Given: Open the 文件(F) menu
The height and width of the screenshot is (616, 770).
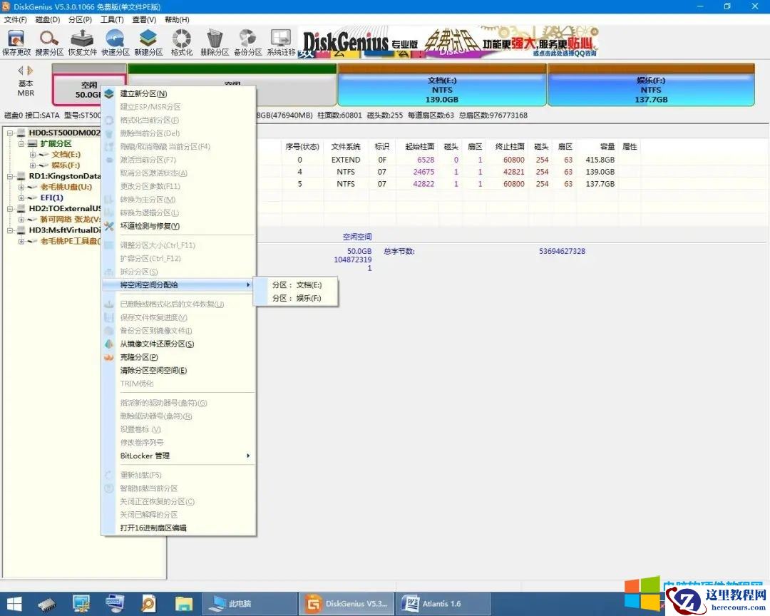Looking at the screenshot, I should [x=15, y=20].
